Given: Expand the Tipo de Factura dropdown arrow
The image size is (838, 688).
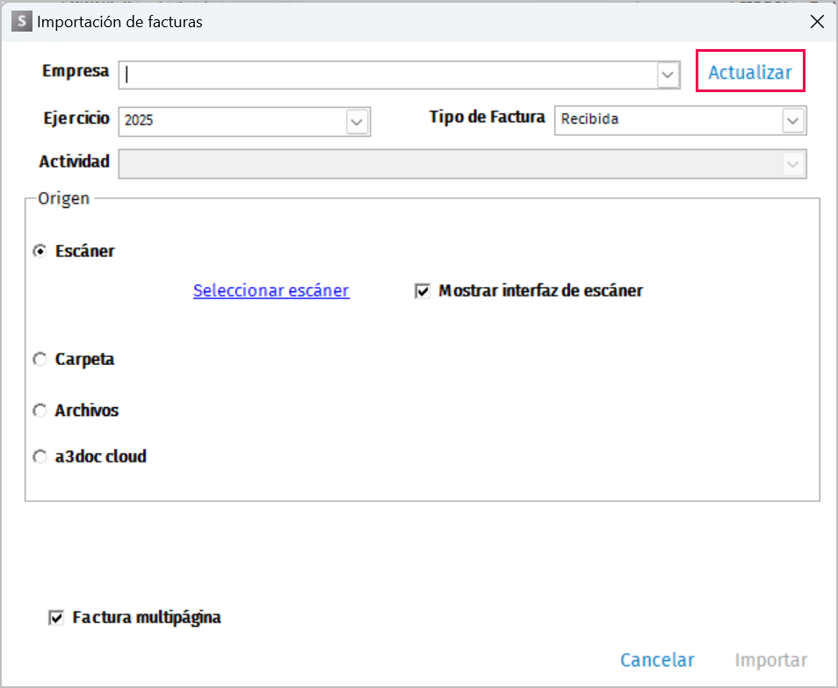Looking at the screenshot, I should (793, 120).
